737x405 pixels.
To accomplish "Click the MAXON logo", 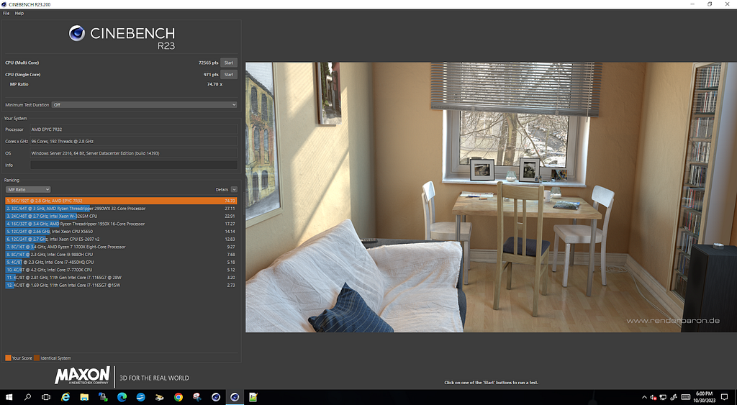I will point(82,376).
